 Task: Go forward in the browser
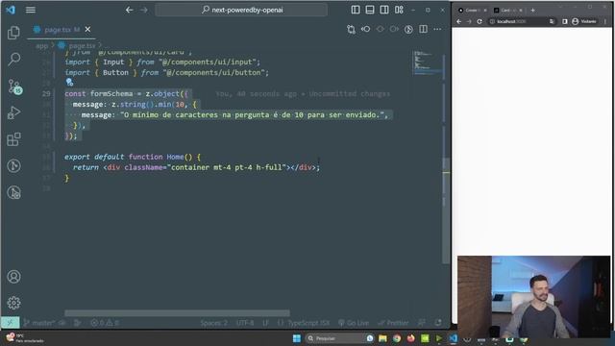point(469,21)
